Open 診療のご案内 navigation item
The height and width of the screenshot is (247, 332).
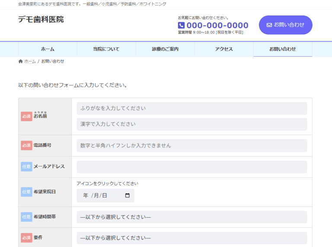pyautogui.click(x=165, y=49)
